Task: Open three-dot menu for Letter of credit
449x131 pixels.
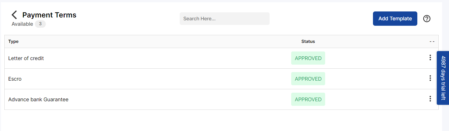Action: [430, 57]
